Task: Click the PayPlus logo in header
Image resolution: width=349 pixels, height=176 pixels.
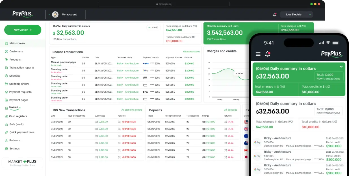Action: [23, 14]
